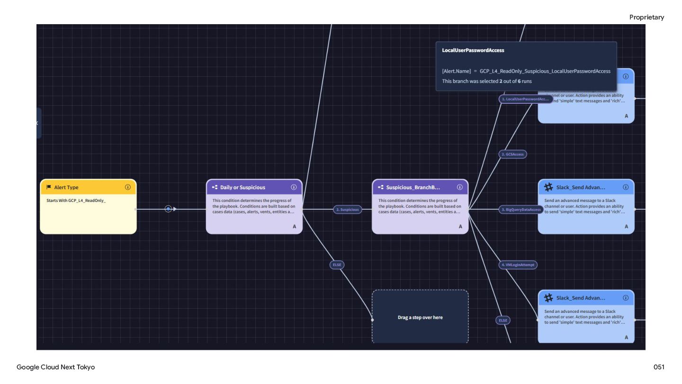Click bottom Slack_Send Advan... card description
The image size is (682, 384).
point(584,317)
